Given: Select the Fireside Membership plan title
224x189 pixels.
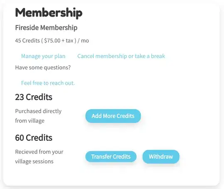Looking at the screenshot, I should coord(46,27).
